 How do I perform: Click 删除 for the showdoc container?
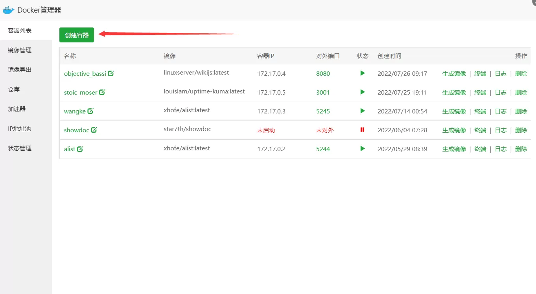click(521, 130)
